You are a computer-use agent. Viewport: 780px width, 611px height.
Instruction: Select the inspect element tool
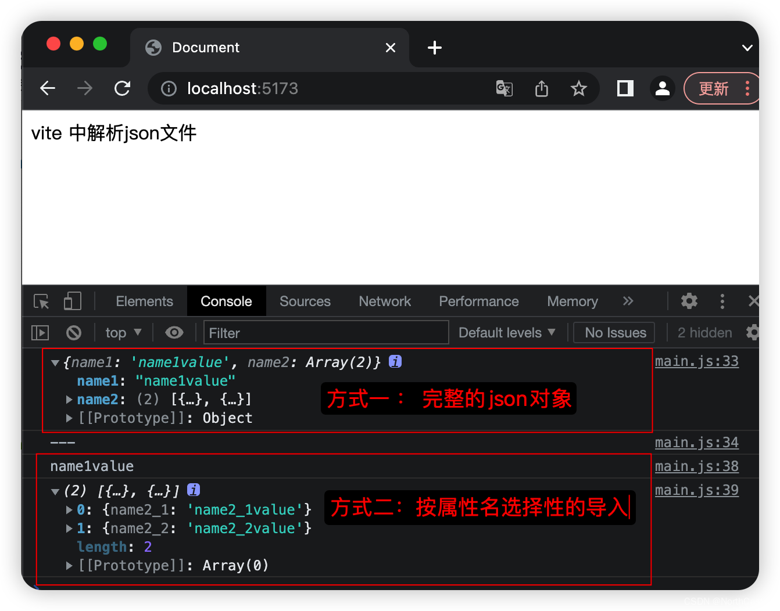click(x=41, y=301)
